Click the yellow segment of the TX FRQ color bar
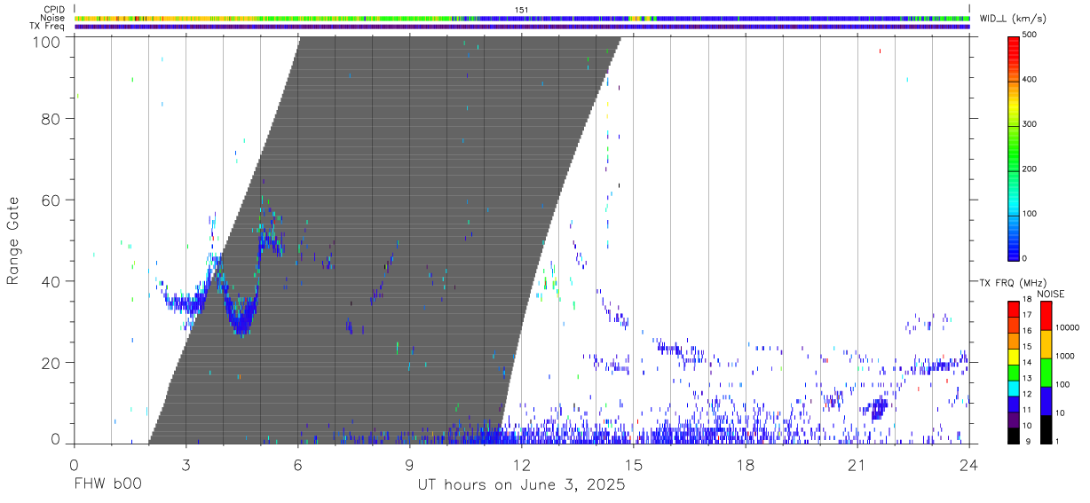 pos(1014,357)
